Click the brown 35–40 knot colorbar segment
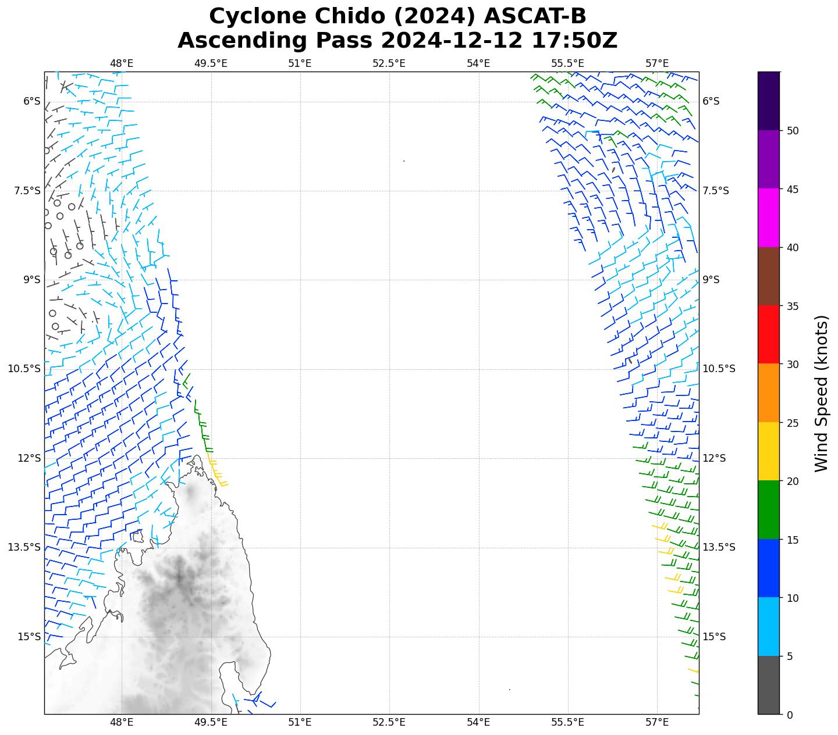The height and width of the screenshot is (735, 838). click(768, 276)
